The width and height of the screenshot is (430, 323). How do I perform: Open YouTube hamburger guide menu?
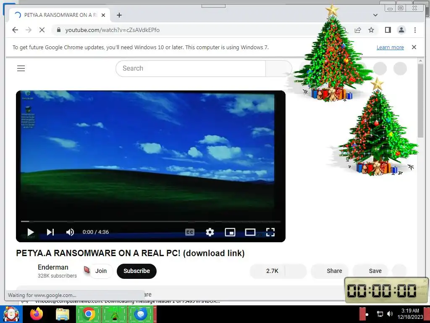[21, 69]
